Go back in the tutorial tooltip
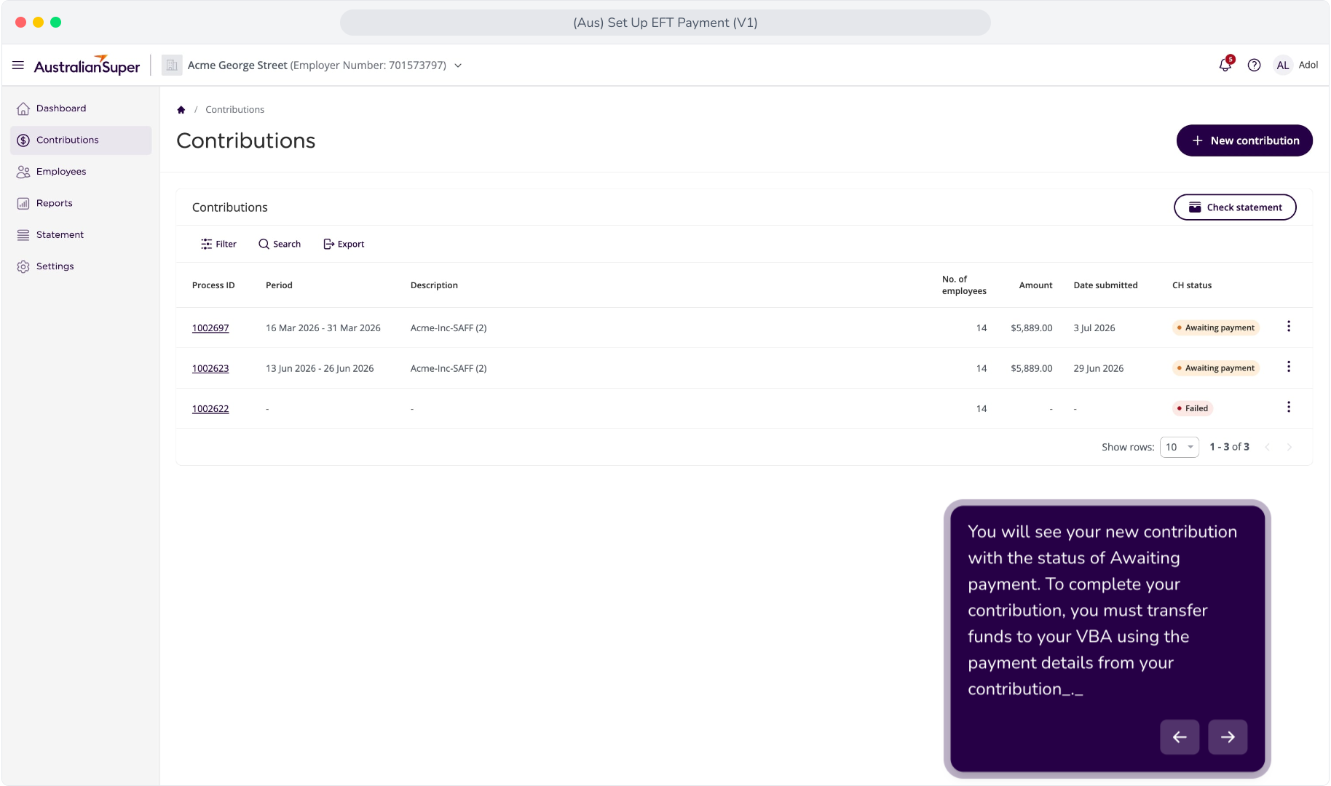 [x=1180, y=737]
